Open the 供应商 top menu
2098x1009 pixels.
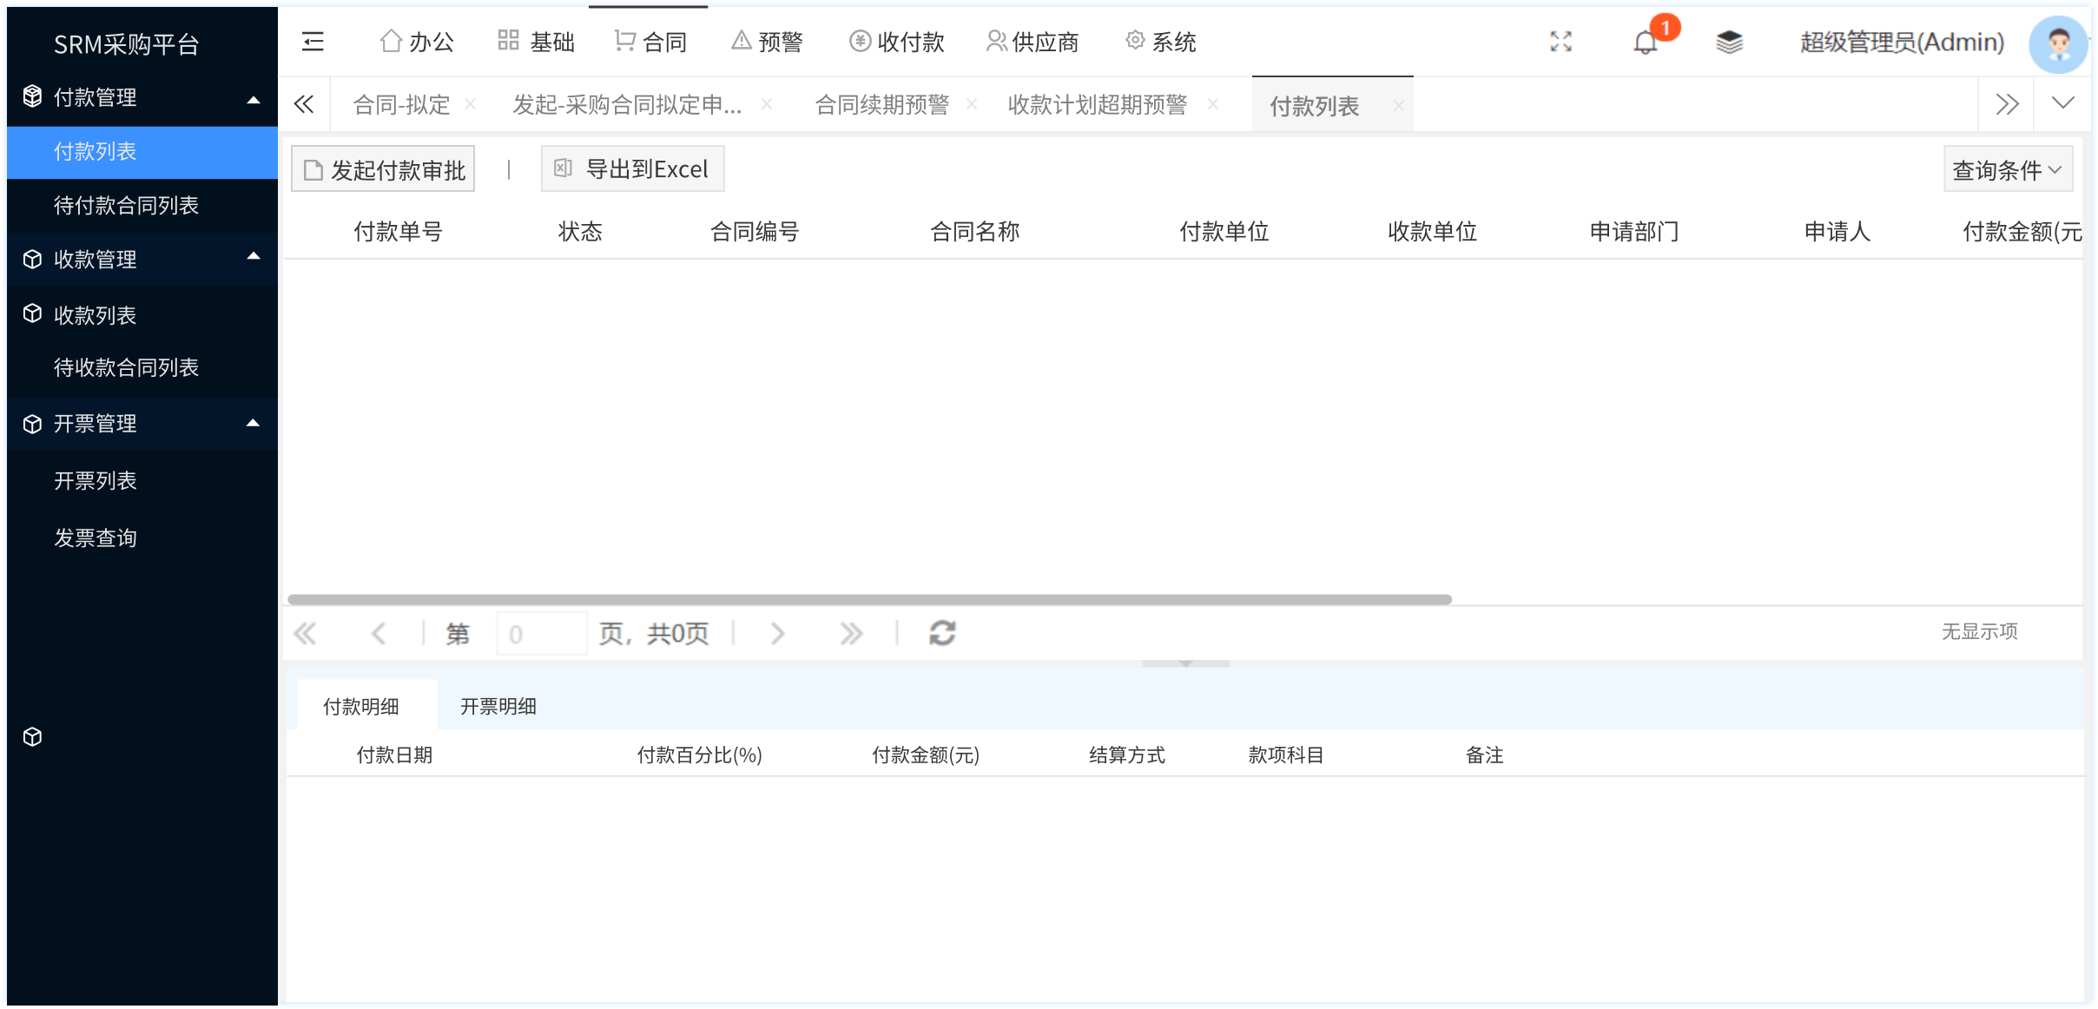pyautogui.click(x=1033, y=42)
